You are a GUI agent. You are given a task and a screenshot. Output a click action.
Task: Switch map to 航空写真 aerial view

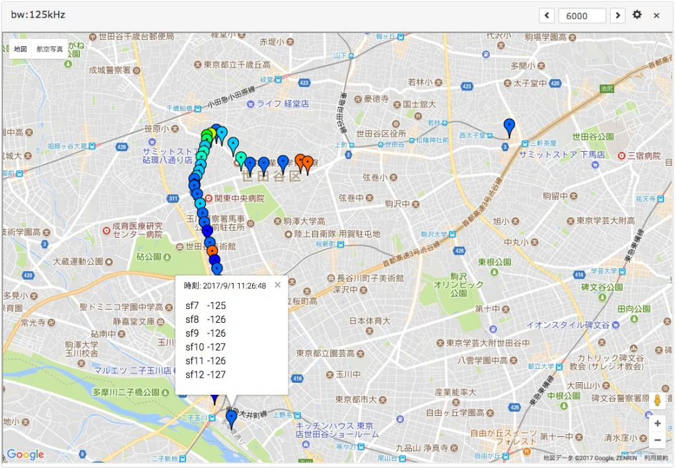pos(50,49)
